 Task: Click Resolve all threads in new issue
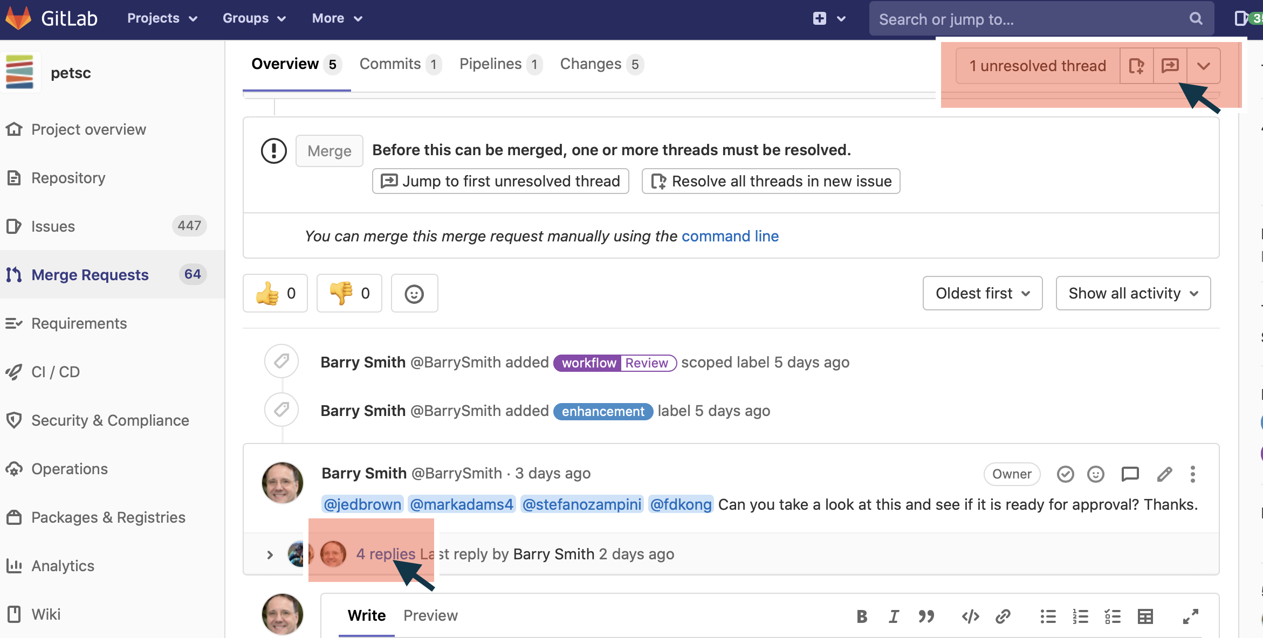coord(771,181)
